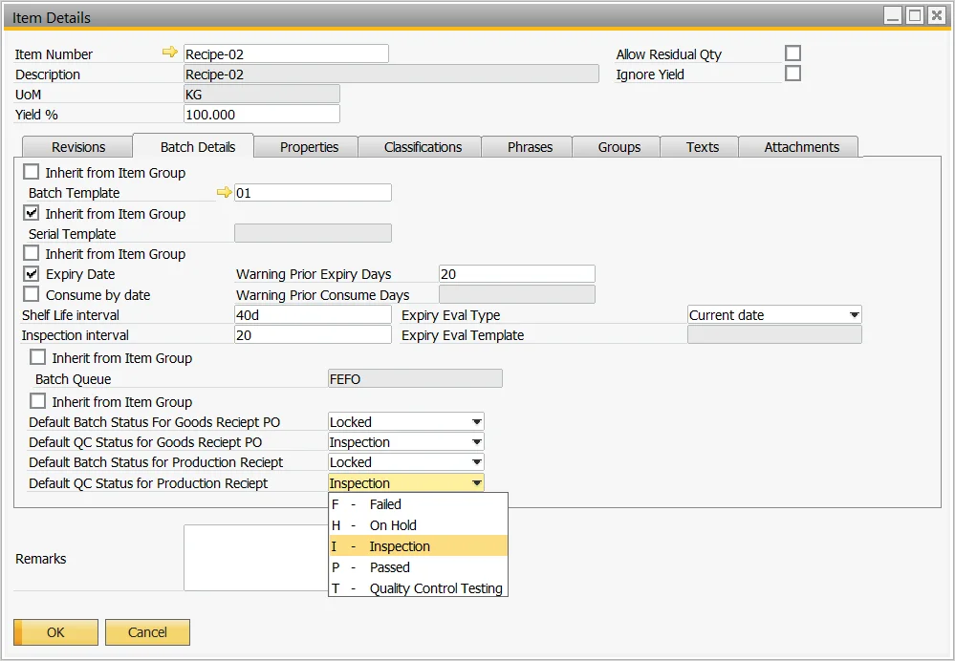The height and width of the screenshot is (661, 955).
Task: Click the Batch Template input field
Action: 313,192
